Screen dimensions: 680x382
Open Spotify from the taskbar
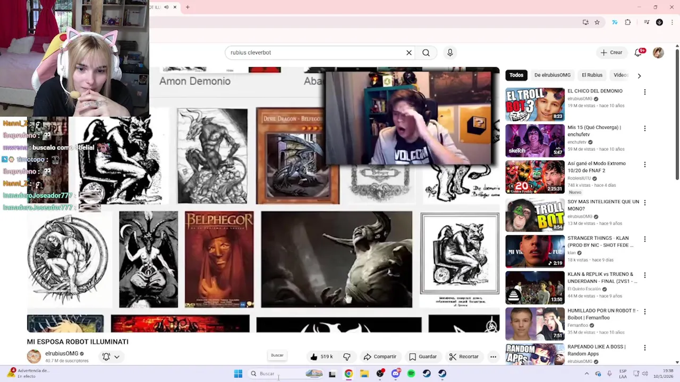[x=411, y=374]
